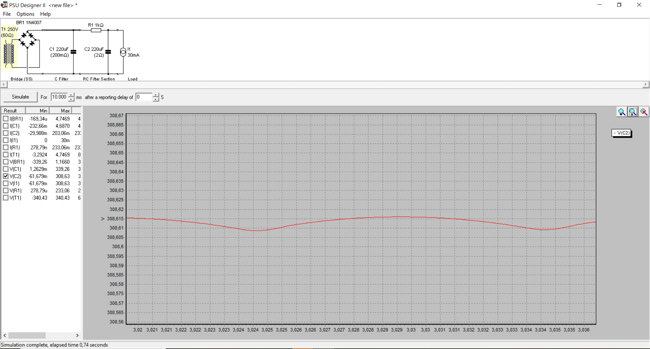Screen dimensions: 650x349
Task: Click the I(C1) min value -232,66m
Action: click(x=38, y=126)
